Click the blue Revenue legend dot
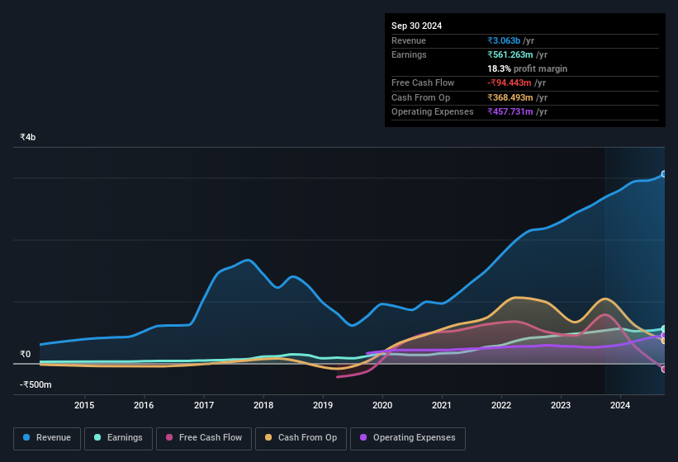 pos(27,437)
